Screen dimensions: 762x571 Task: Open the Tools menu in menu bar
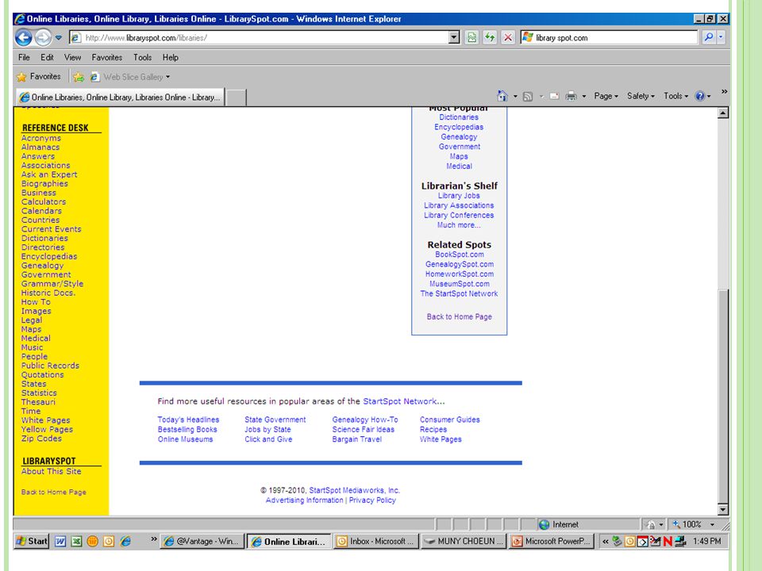142,57
